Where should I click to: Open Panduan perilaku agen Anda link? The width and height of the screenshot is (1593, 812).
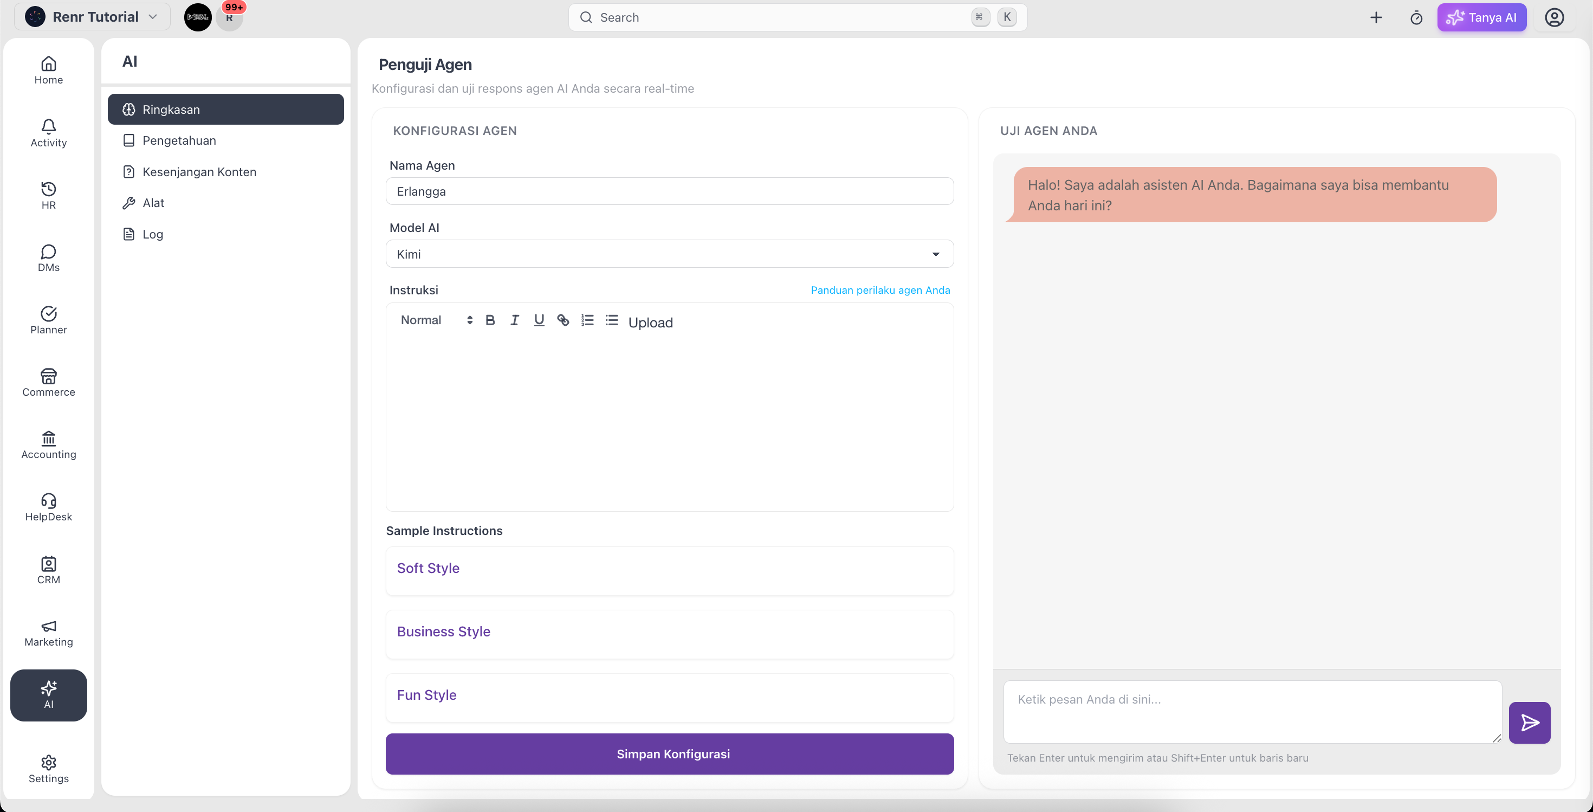(x=880, y=290)
